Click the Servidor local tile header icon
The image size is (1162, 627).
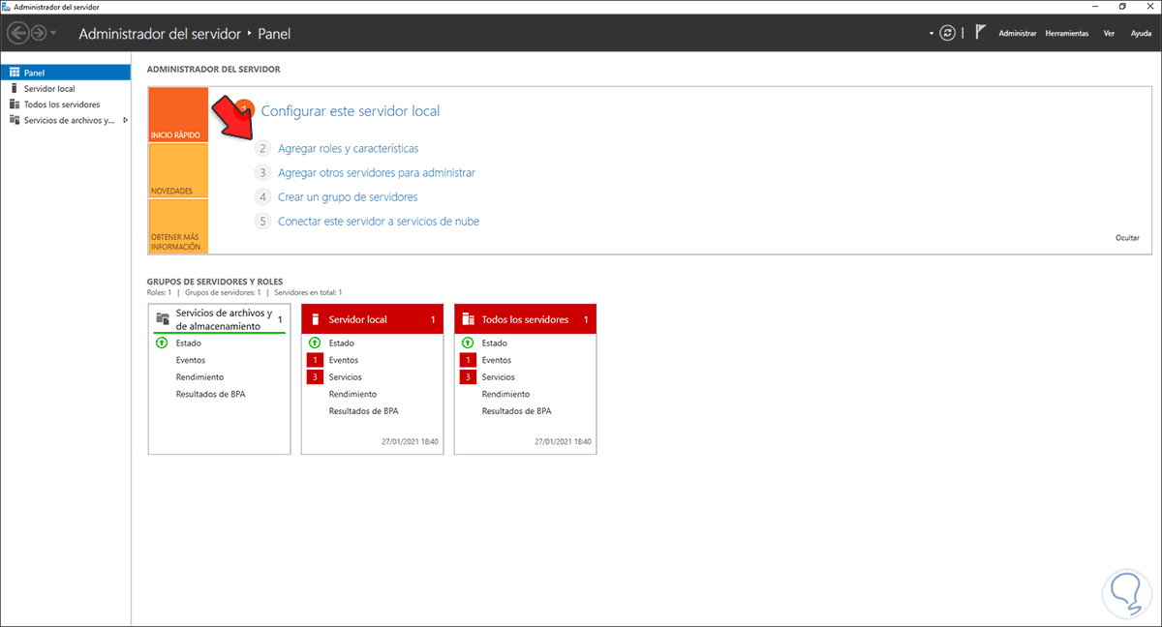(315, 319)
